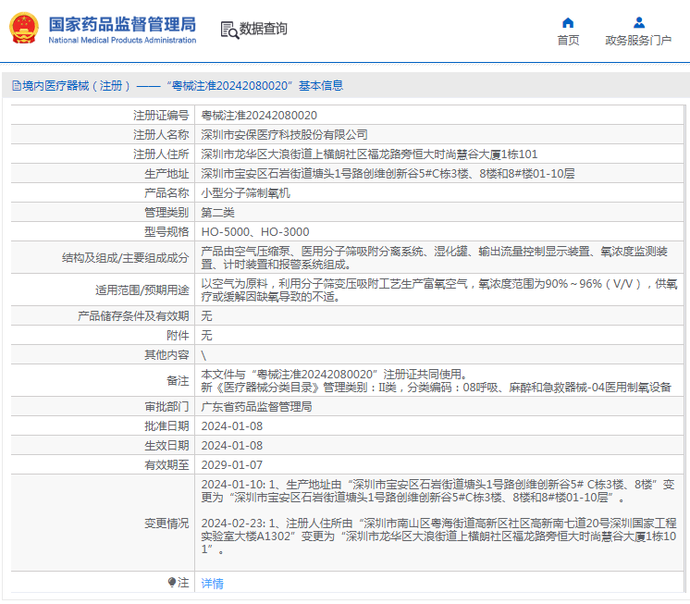The width and height of the screenshot is (690, 604).
Task: Click the 型号规格 row label
Action: pyautogui.click(x=166, y=231)
